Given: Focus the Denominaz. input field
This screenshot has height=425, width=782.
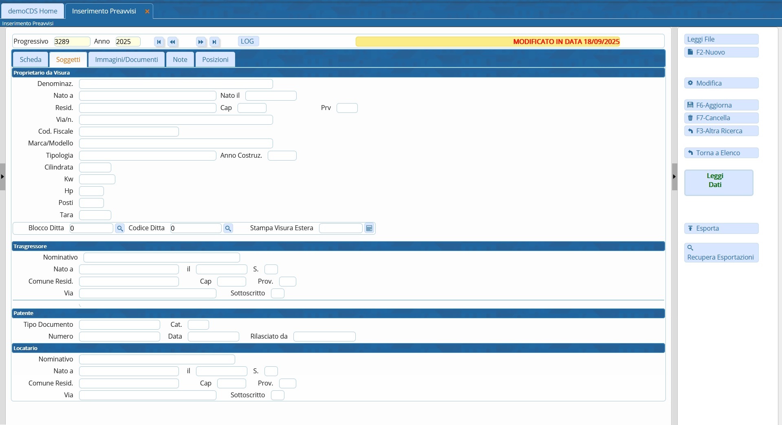Looking at the screenshot, I should pyautogui.click(x=176, y=84).
